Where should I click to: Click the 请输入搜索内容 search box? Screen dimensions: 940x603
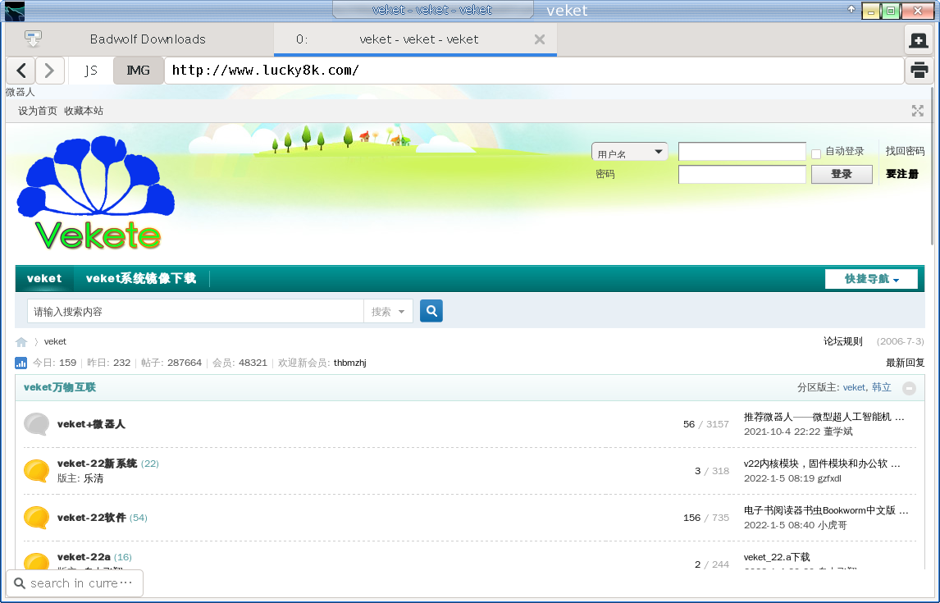[195, 312]
